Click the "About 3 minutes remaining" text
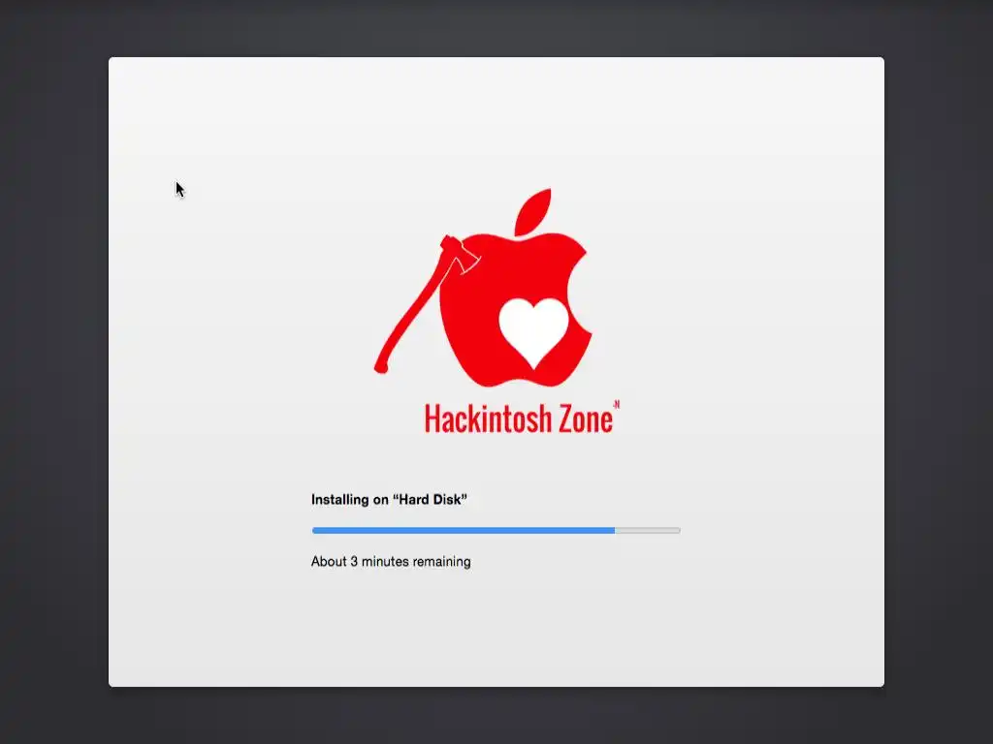The width and height of the screenshot is (993, 744). tap(391, 562)
